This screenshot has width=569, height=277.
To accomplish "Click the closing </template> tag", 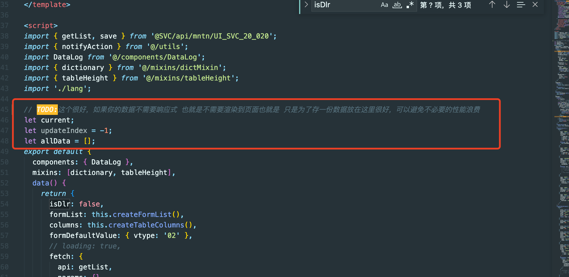I will tap(47, 5).
